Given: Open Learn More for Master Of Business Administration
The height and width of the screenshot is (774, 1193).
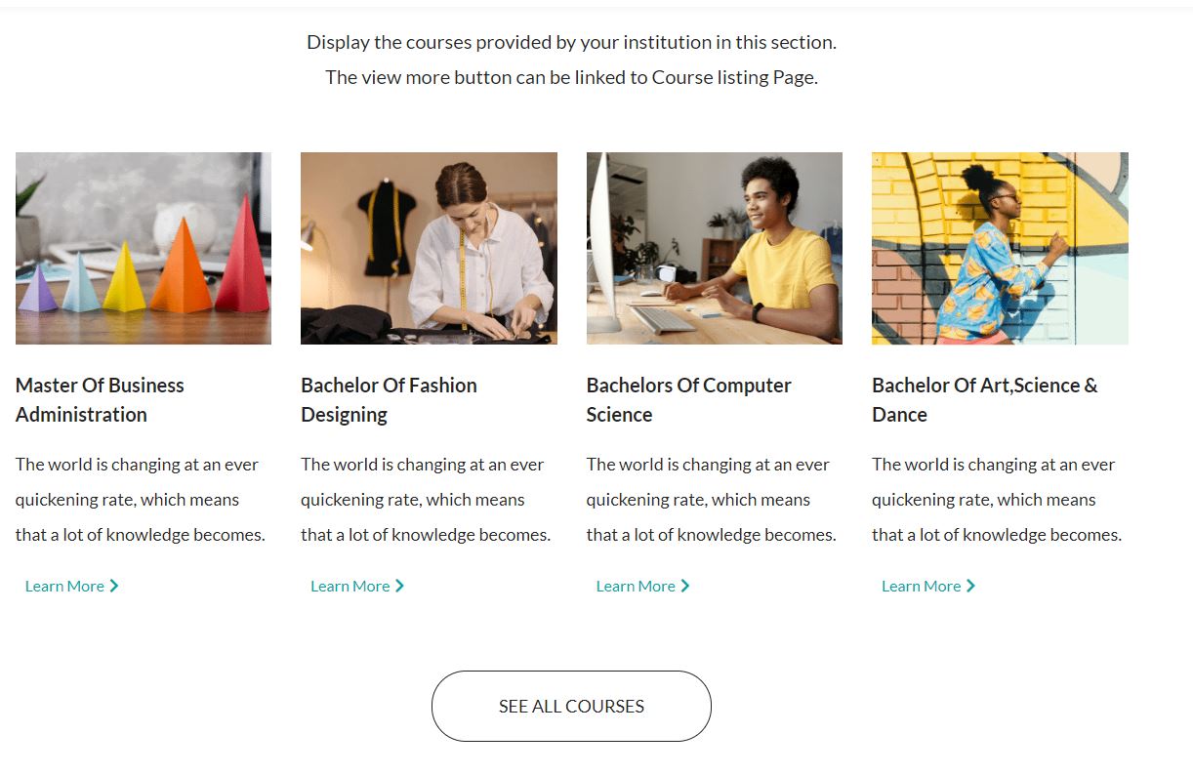Looking at the screenshot, I should pos(64,586).
